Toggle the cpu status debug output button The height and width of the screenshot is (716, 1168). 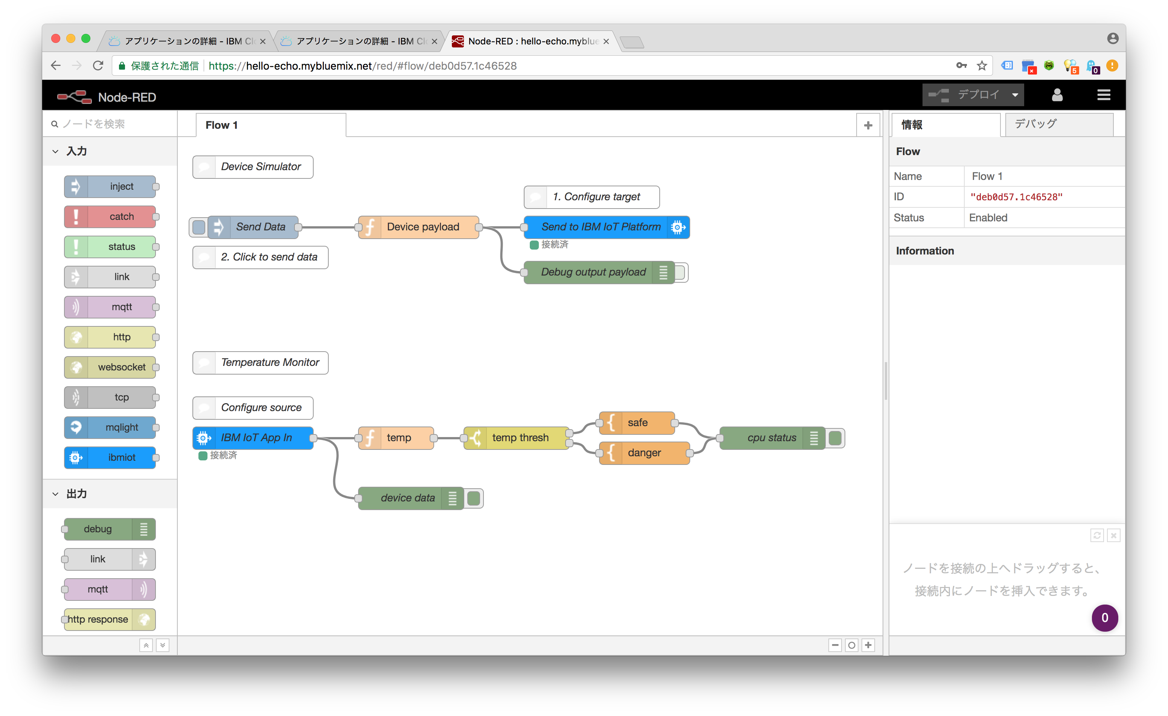click(x=835, y=438)
